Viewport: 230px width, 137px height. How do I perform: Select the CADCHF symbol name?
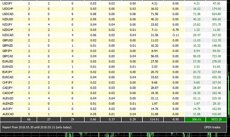pos(8,93)
